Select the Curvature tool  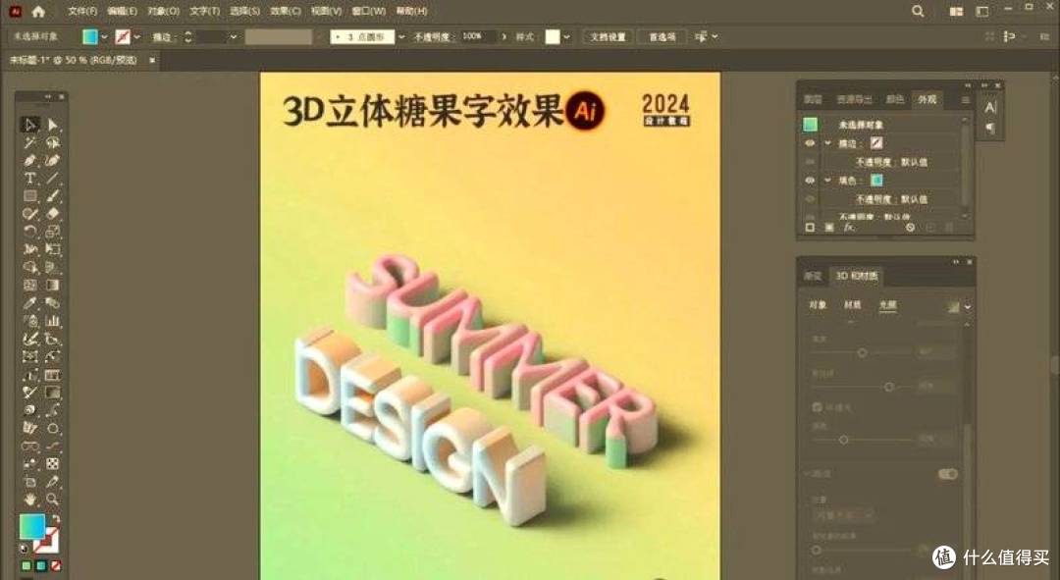coord(53,160)
